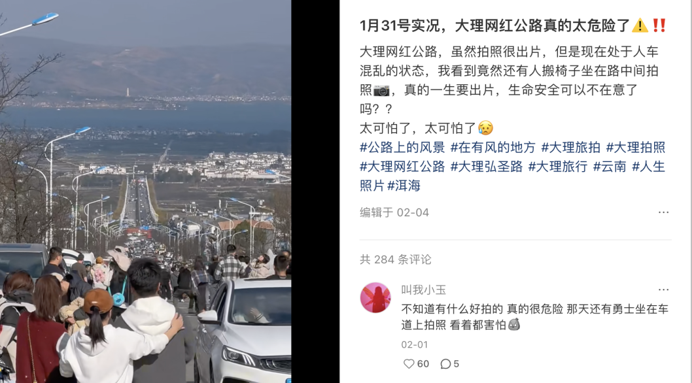692x383 pixels.
Task: Open hashtag #大理弘圣路
Action: coord(487,167)
